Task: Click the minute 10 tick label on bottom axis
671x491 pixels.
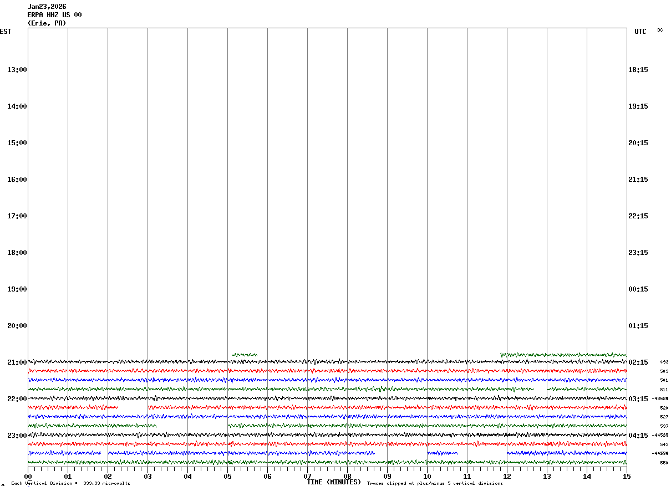Action: coord(427,476)
